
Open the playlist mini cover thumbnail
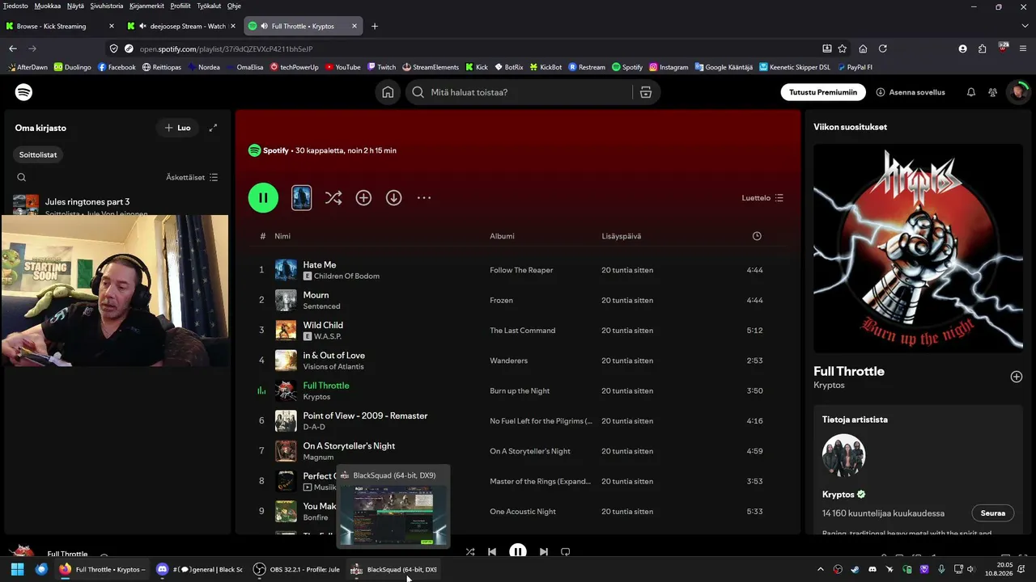[301, 198]
